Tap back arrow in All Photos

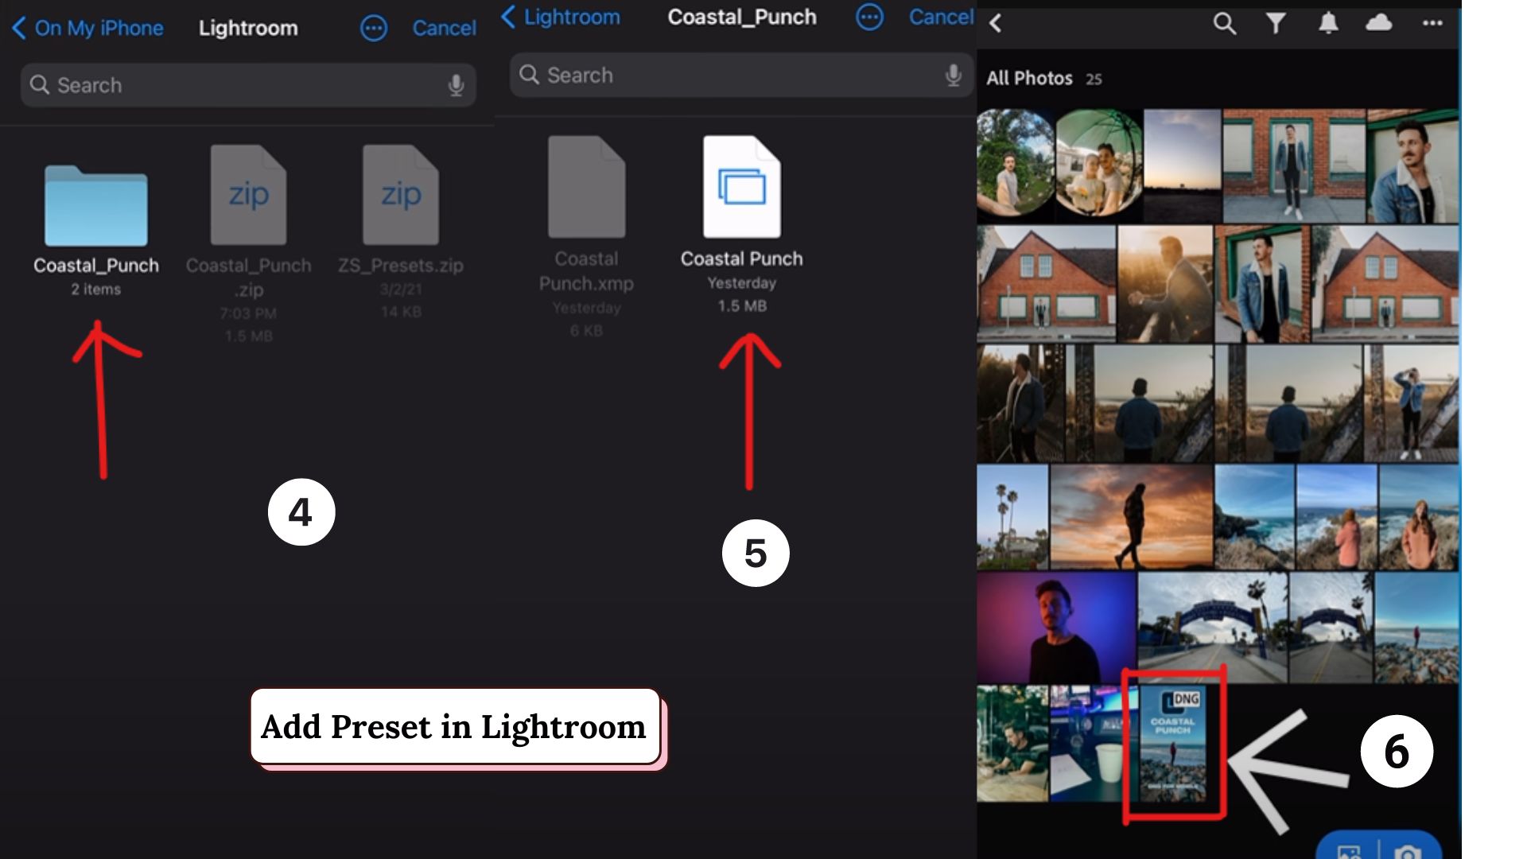coord(995,23)
